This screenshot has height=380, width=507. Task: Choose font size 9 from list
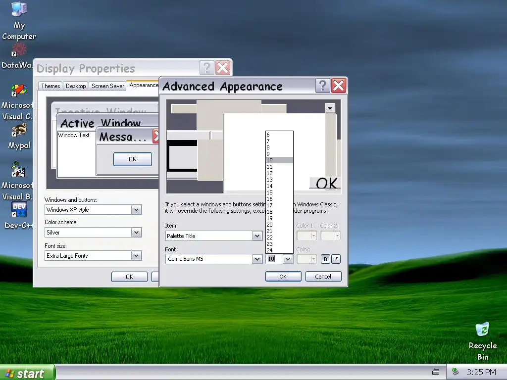[279, 154]
